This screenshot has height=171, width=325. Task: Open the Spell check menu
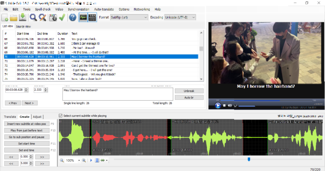pyautogui.click(x=43, y=9)
